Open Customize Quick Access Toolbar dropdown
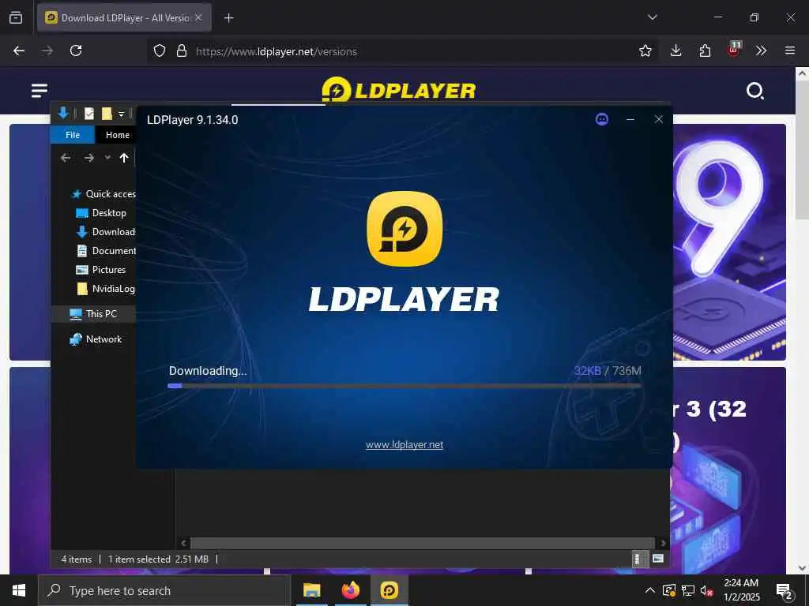The height and width of the screenshot is (606, 809). tap(121, 114)
